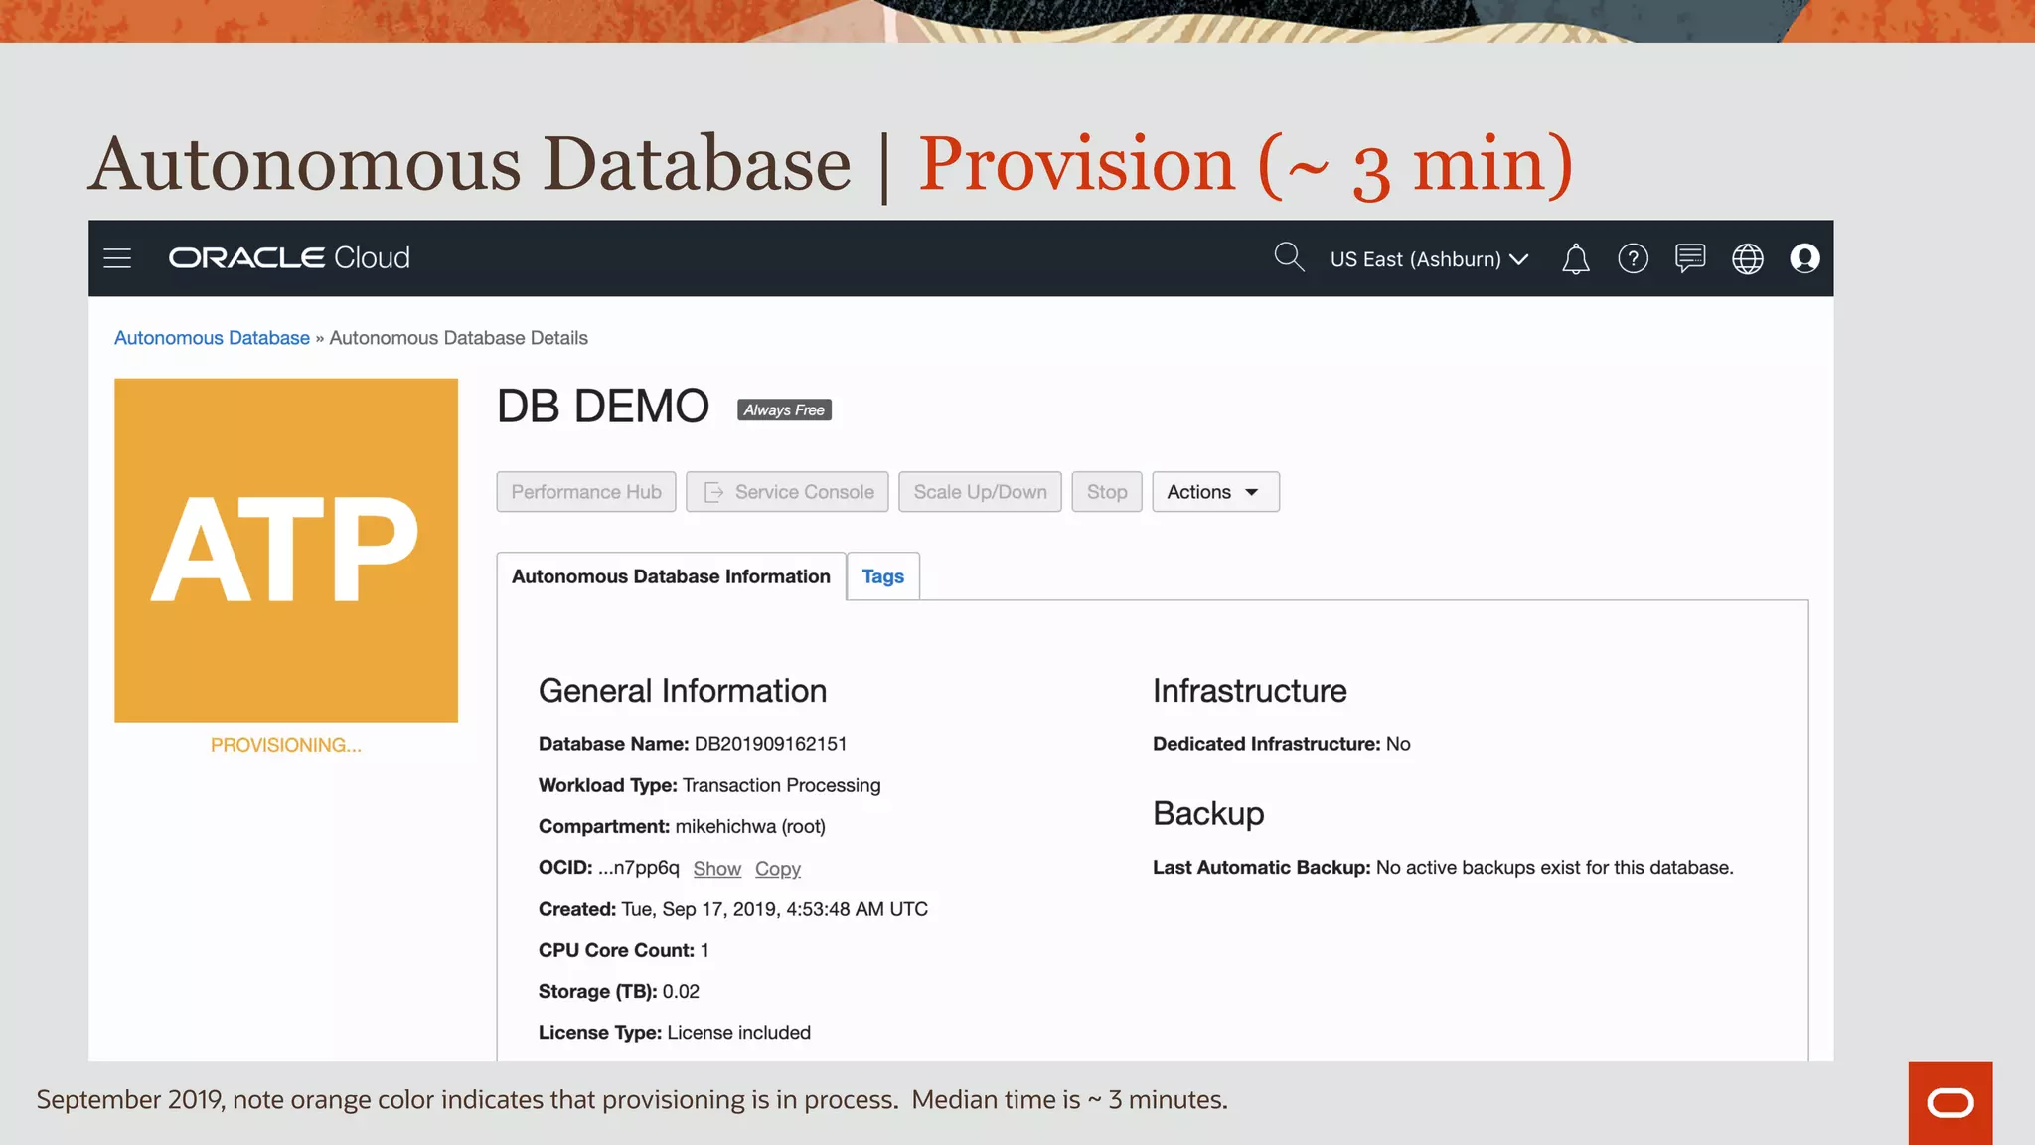The width and height of the screenshot is (2035, 1145).
Task: Click the Stop button
Action: 1107,492
